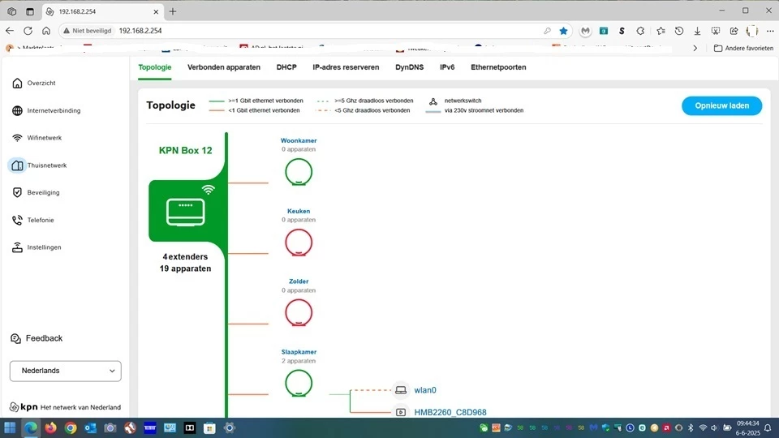The width and height of the screenshot is (779, 438).
Task: Open Firefox from the taskbar
Action: pos(50,427)
